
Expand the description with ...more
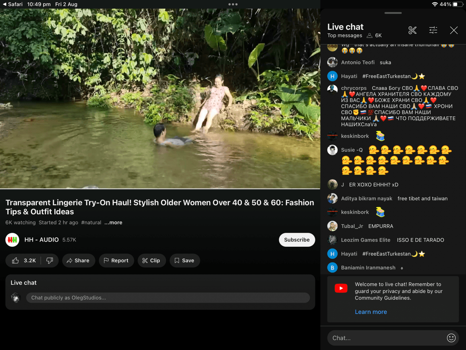click(113, 223)
